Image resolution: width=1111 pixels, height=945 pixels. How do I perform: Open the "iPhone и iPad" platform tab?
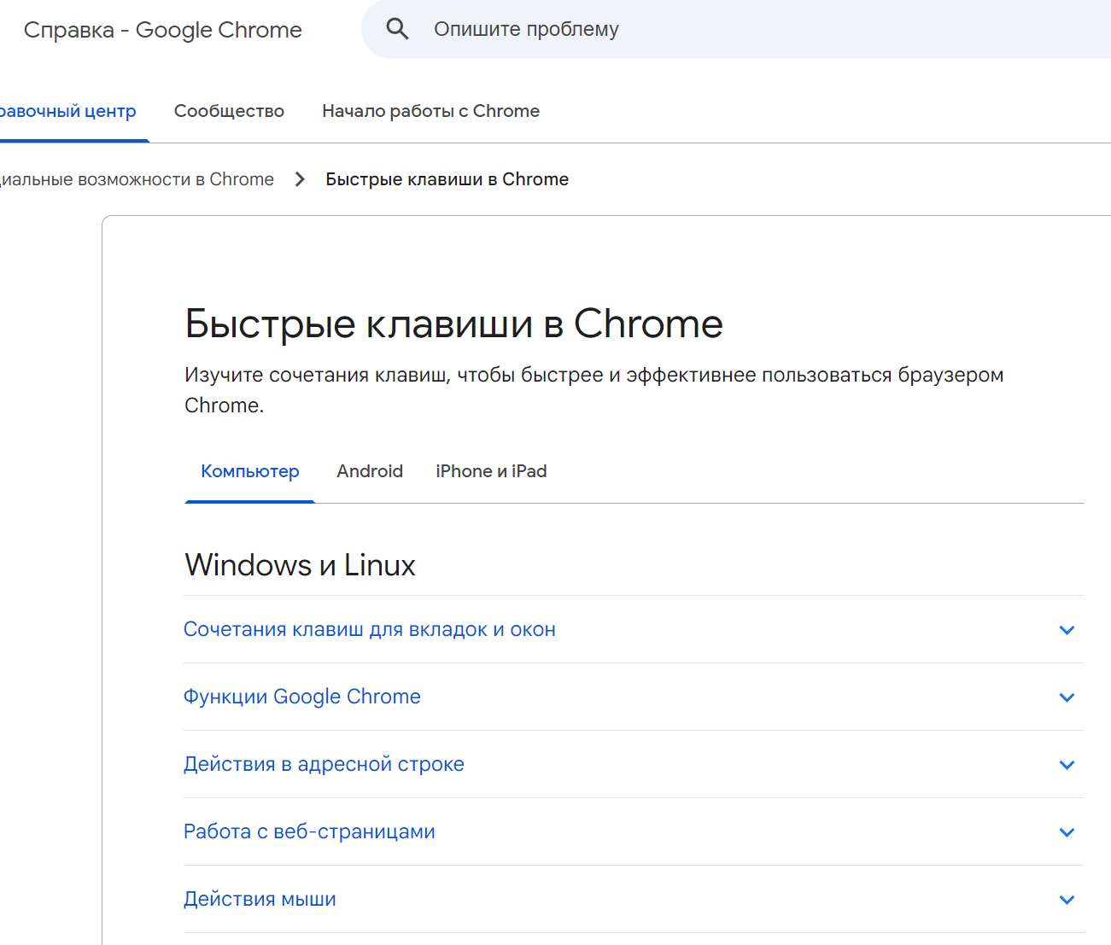[x=491, y=471]
